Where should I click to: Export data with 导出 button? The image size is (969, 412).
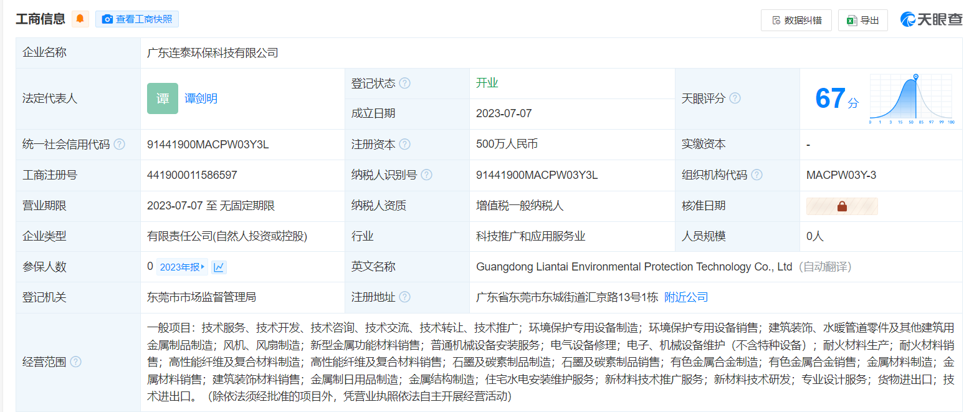(862, 20)
